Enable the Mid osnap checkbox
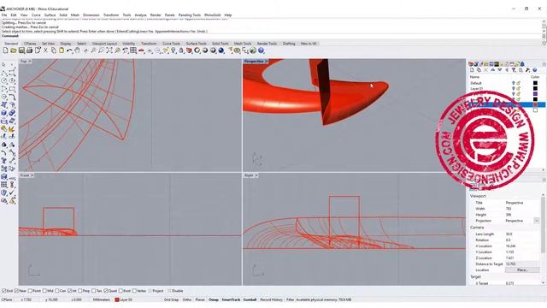The image size is (547, 308). pos(44,291)
